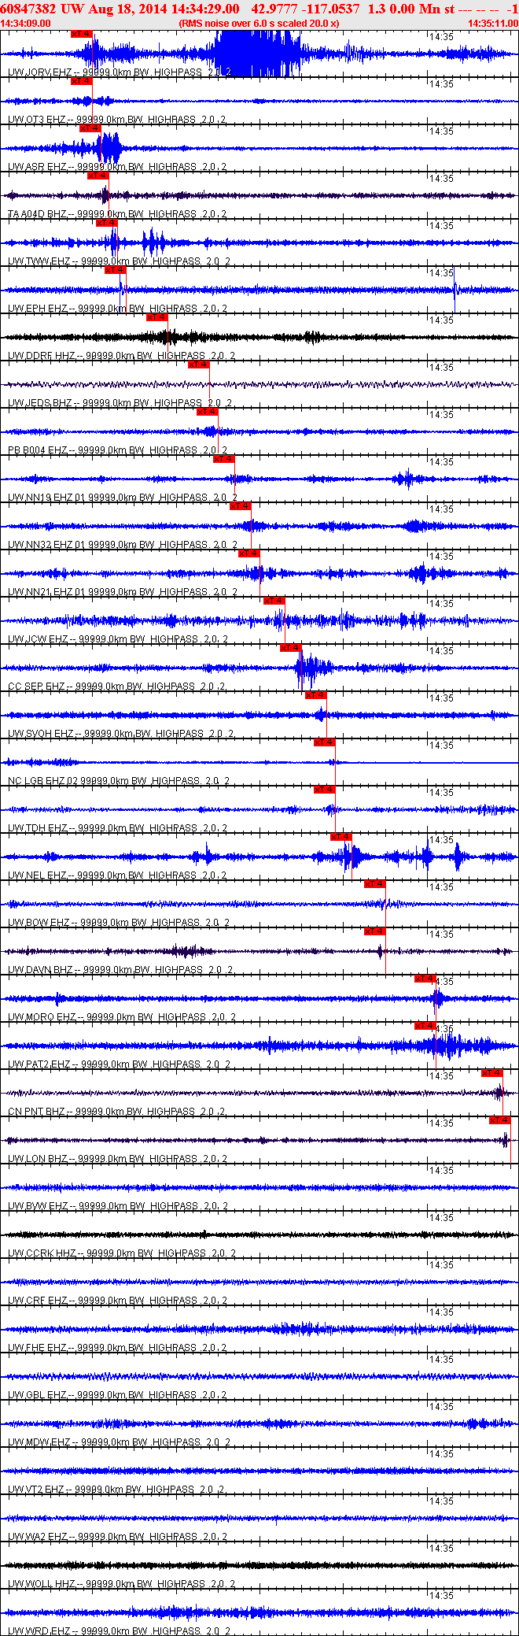Select the UW.JORV.EHZ station label
This screenshot has height=1636, width=519.
120,72
